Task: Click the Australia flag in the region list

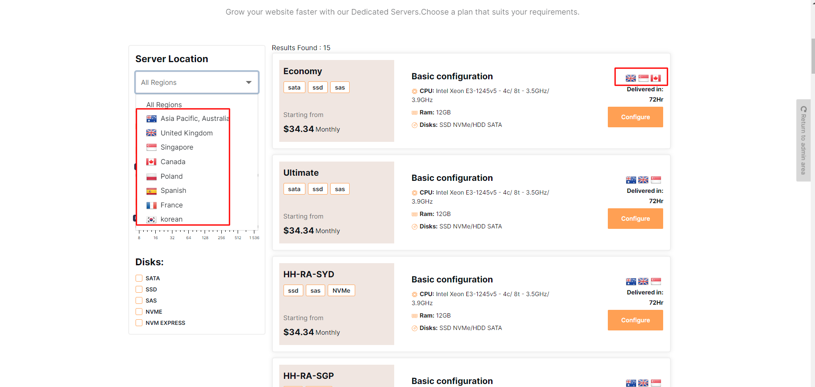Action: click(151, 119)
